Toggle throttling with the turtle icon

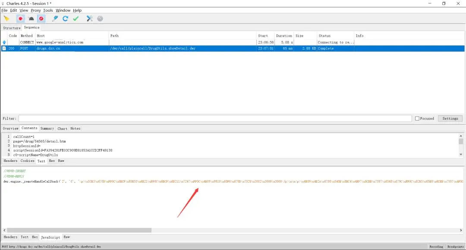31,19
